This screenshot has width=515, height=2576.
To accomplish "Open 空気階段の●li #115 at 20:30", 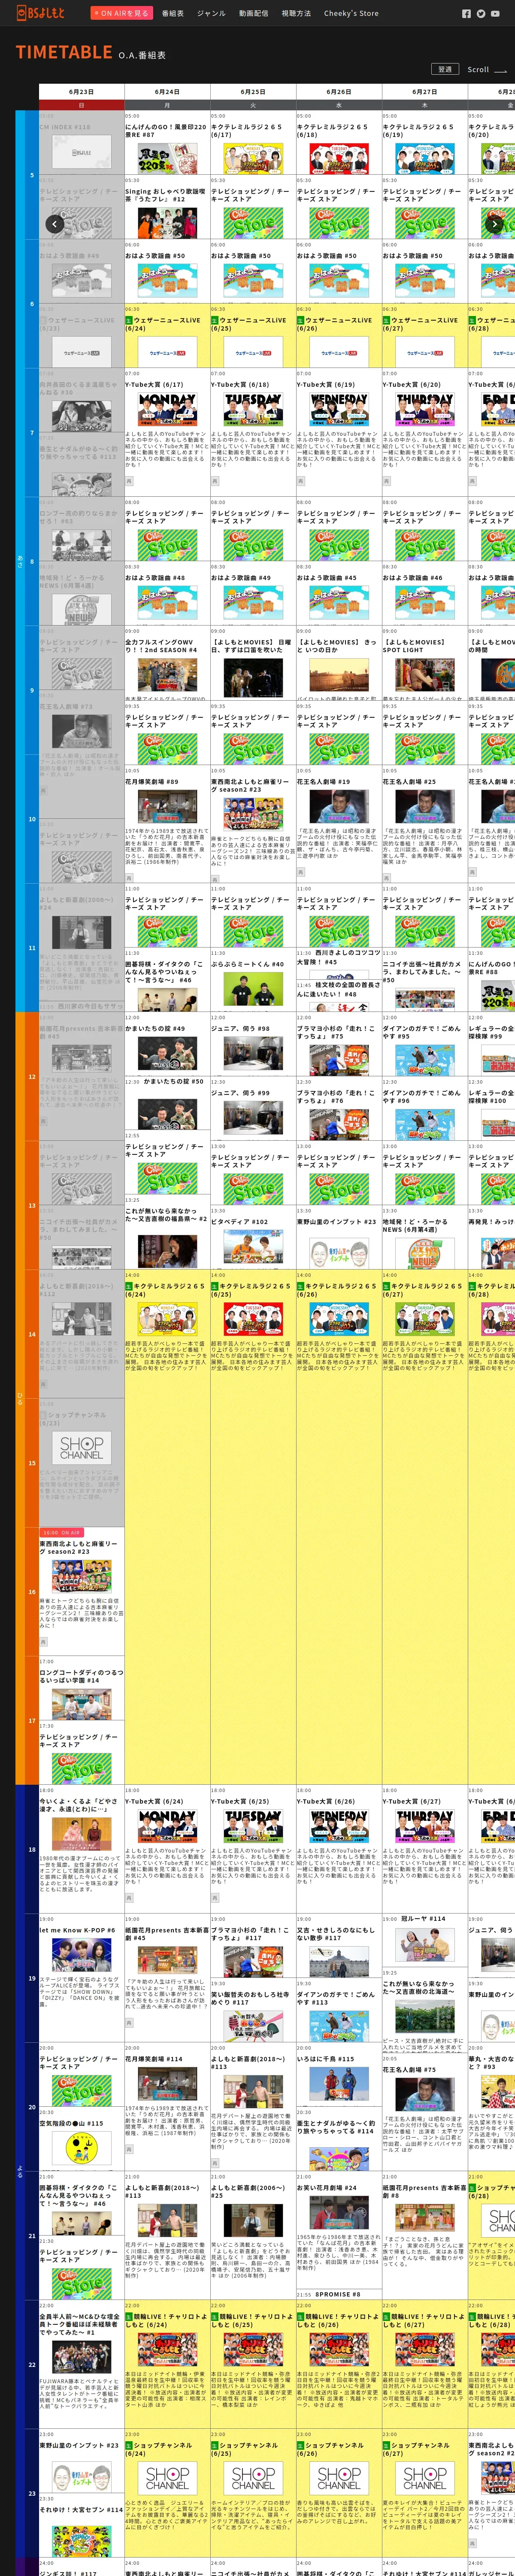I will [81, 2140].
